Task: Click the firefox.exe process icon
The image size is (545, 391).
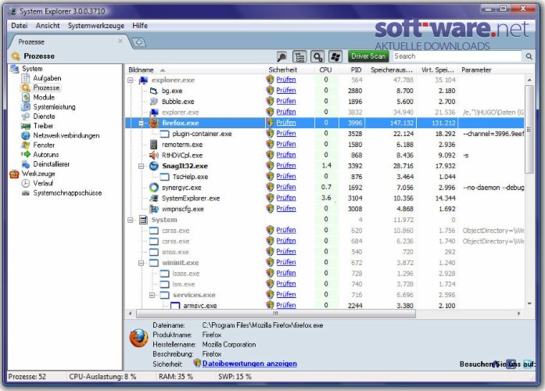Action: click(154, 123)
